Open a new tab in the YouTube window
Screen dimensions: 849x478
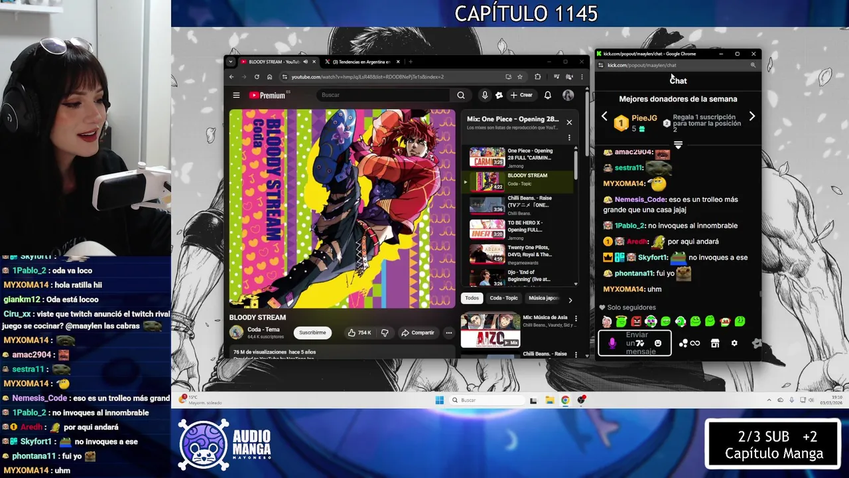pos(411,62)
